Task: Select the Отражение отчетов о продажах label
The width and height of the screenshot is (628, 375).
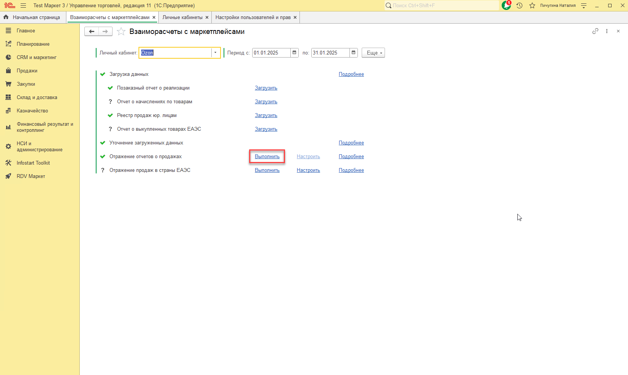Action: 145,157
